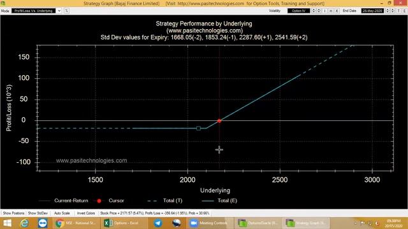
Task: Switch to Chrome 'NSE - National St...' window
Action: [76, 223]
